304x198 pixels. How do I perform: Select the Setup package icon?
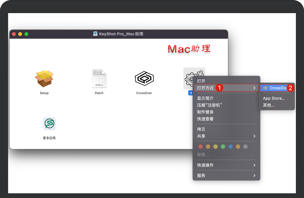tap(44, 78)
